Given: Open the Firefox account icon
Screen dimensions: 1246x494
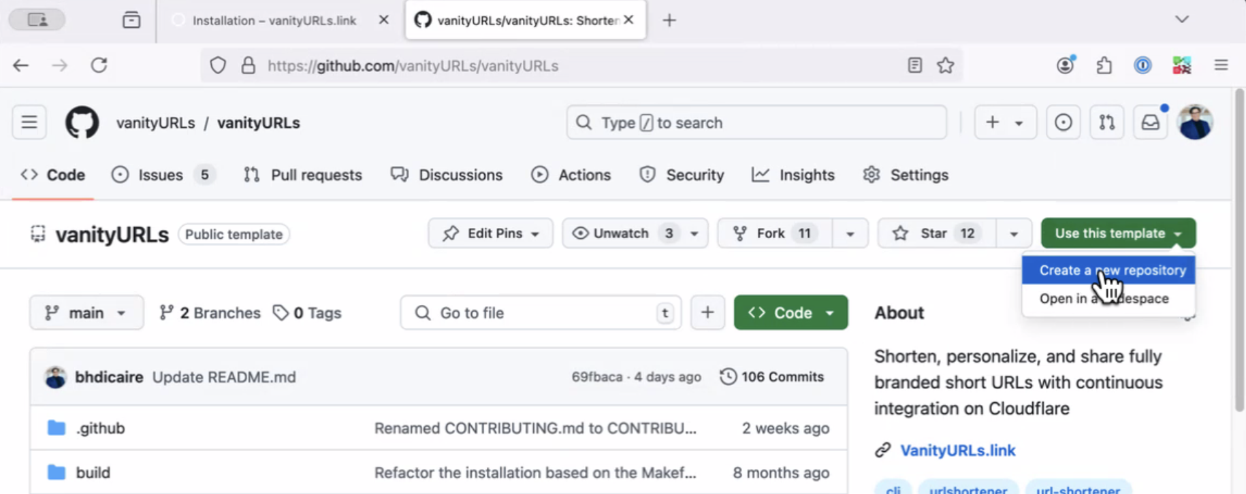Looking at the screenshot, I should tap(1066, 65).
